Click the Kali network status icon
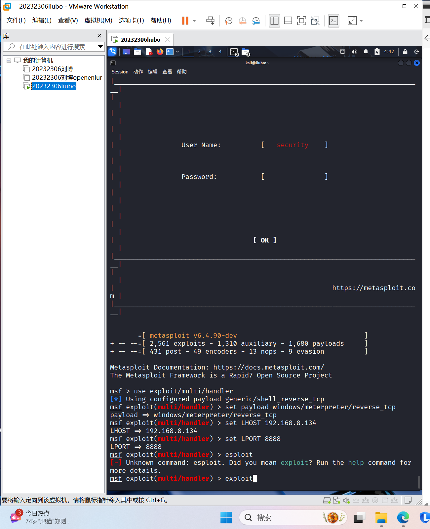 pos(343,52)
